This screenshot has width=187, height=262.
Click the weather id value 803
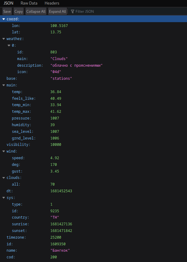pos(54,52)
